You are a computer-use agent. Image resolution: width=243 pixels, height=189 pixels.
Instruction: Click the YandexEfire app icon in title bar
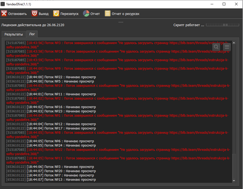pyautogui.click(x=3, y=4)
